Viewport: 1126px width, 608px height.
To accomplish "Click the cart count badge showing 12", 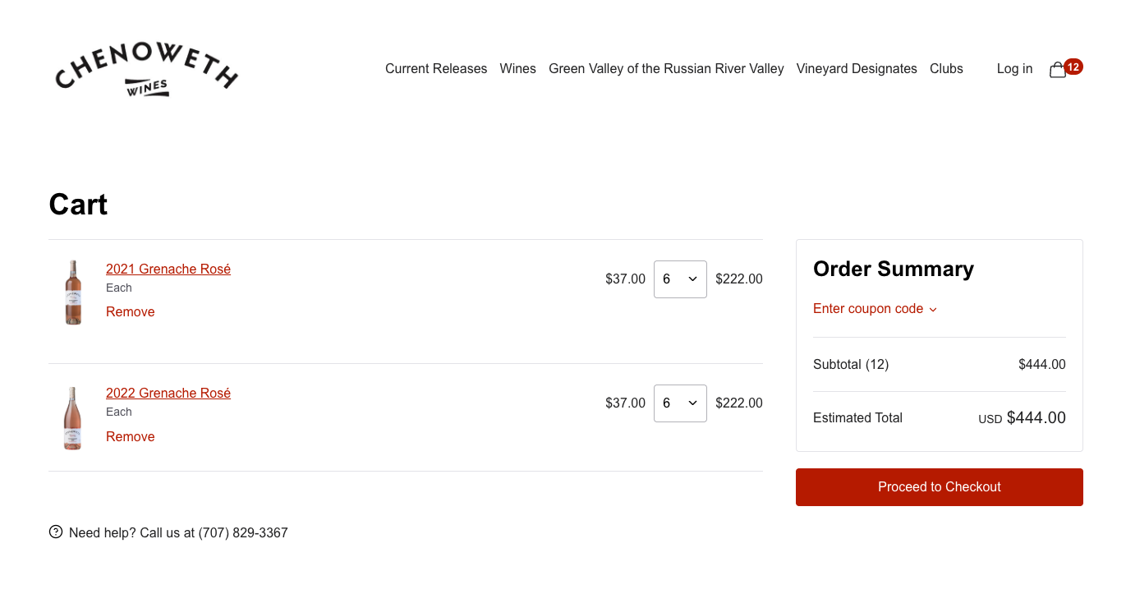I will click(x=1073, y=67).
